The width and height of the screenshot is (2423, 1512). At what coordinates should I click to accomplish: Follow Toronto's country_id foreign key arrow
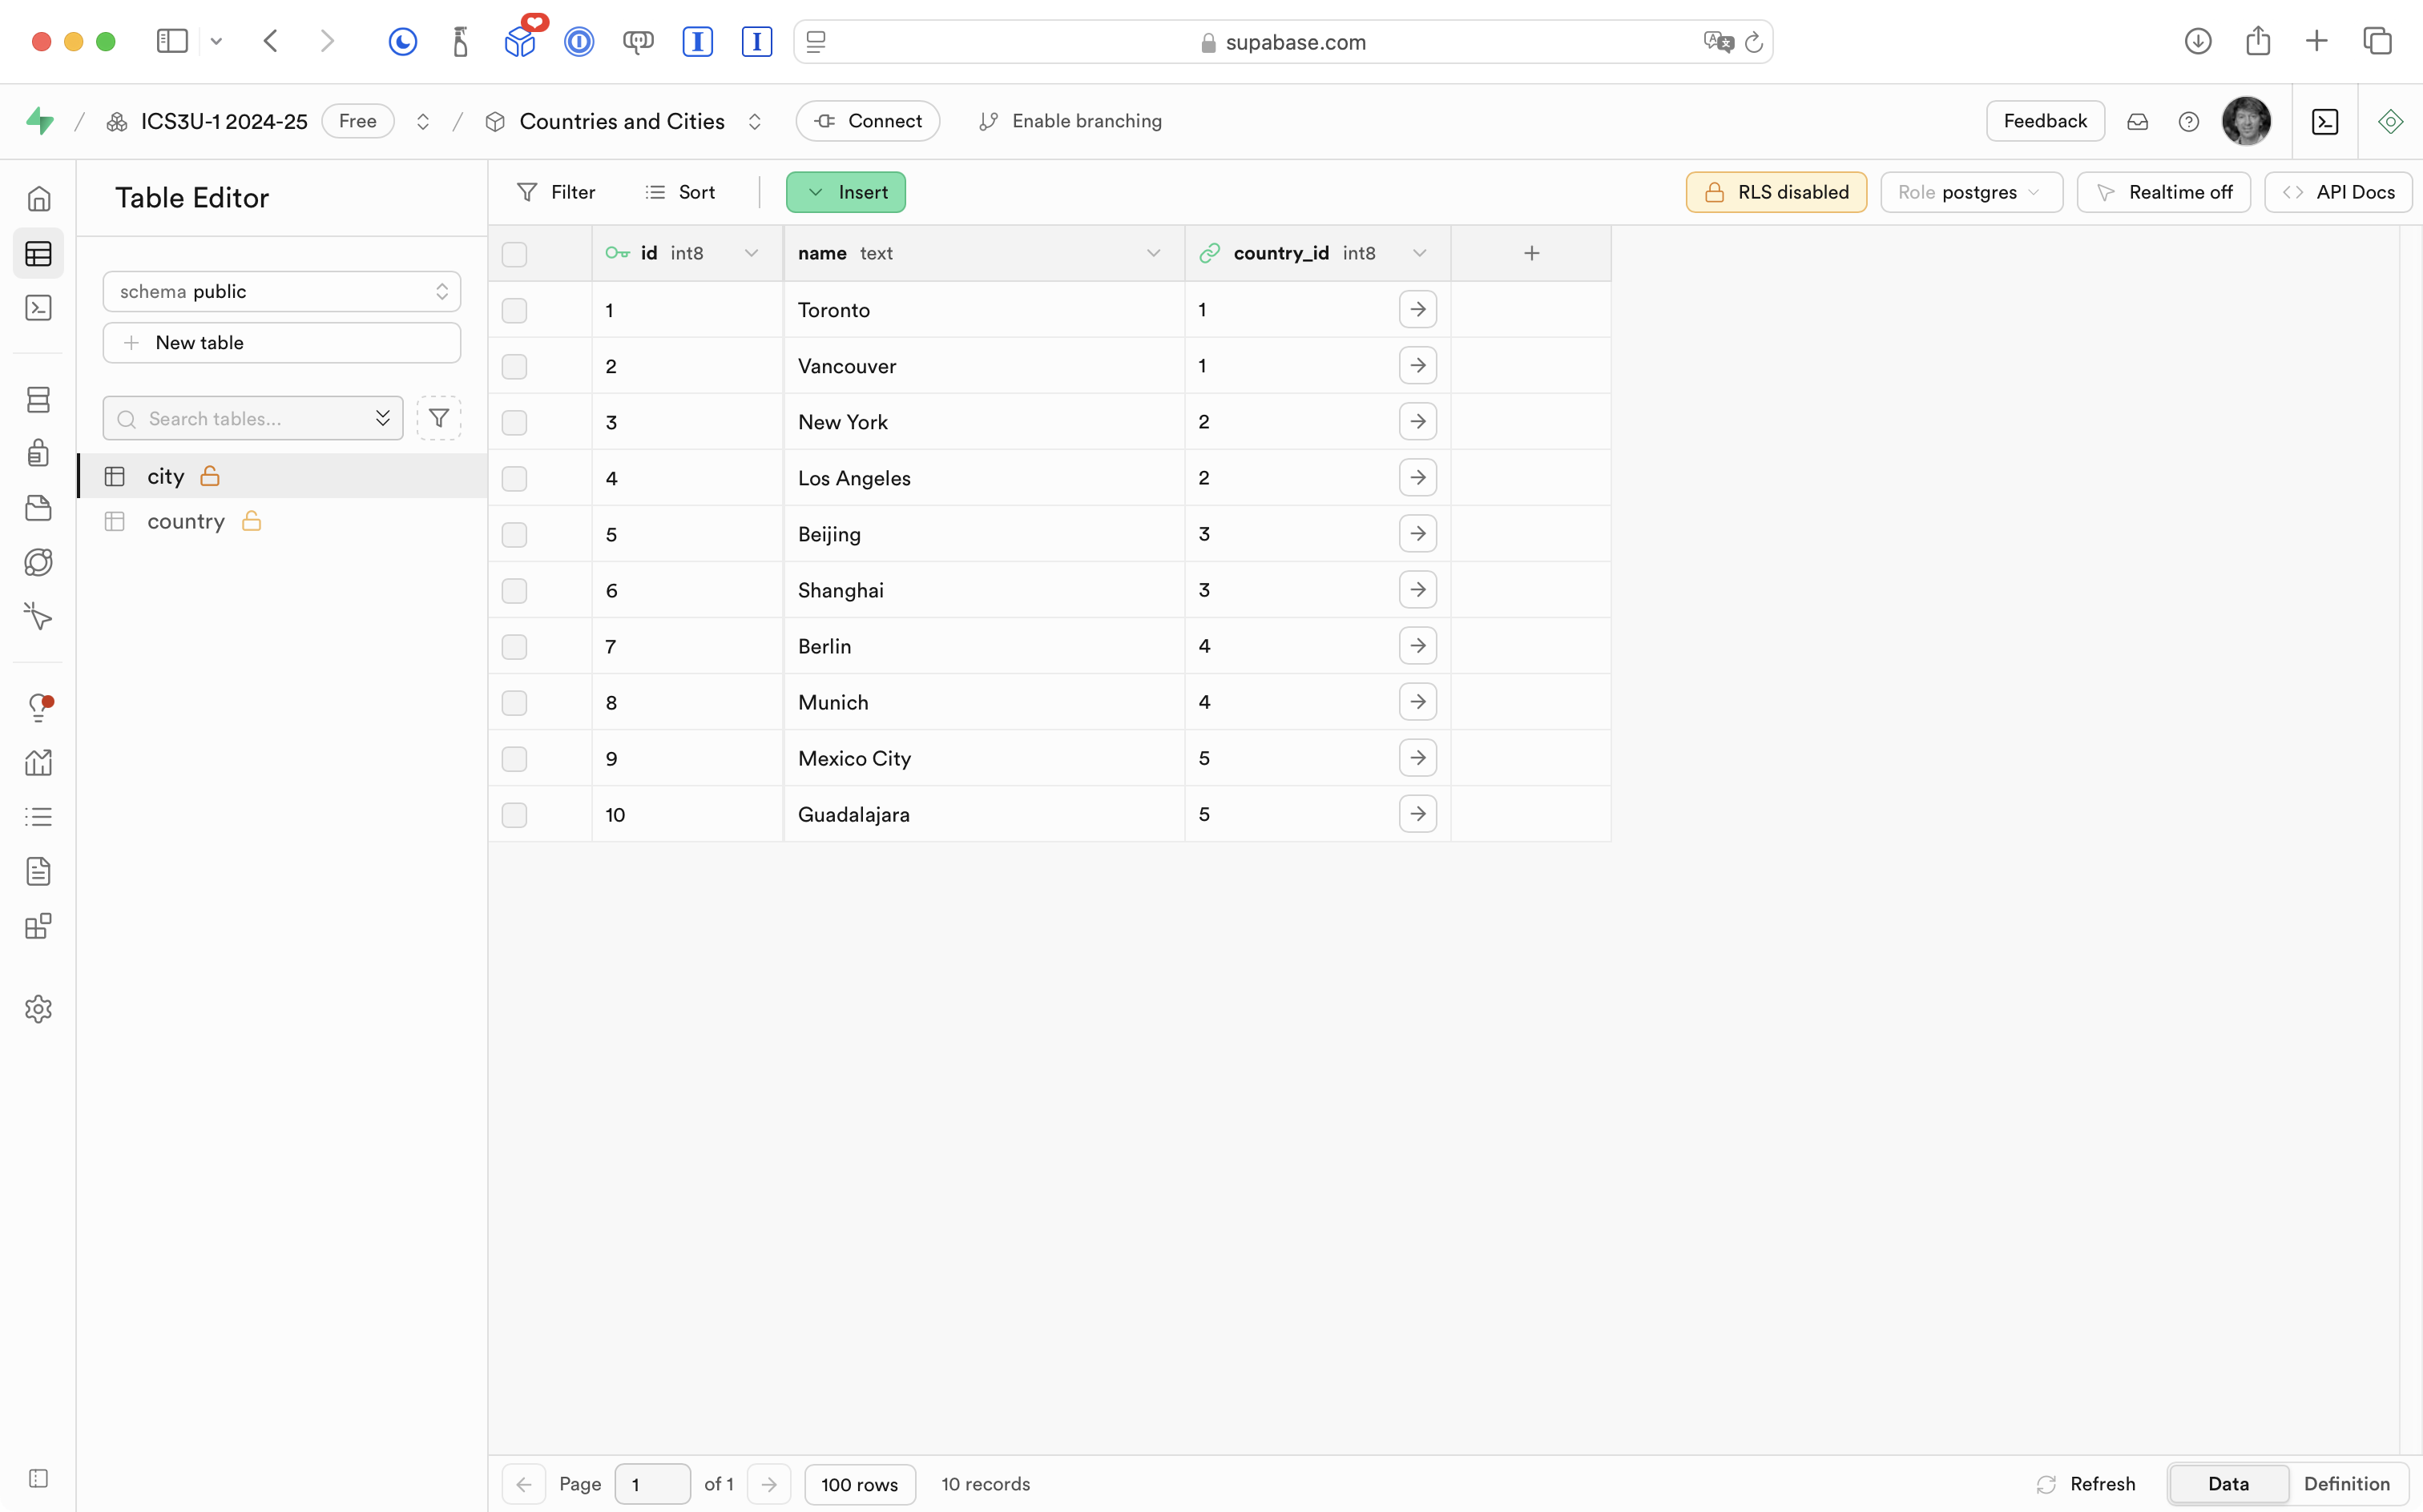click(1417, 310)
